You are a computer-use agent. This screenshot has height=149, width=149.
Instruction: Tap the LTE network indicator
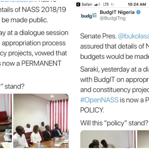tap(106, 5)
